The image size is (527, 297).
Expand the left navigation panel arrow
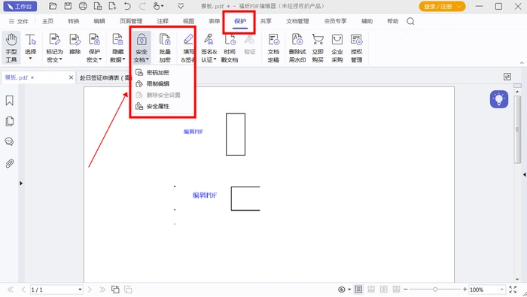point(21,183)
